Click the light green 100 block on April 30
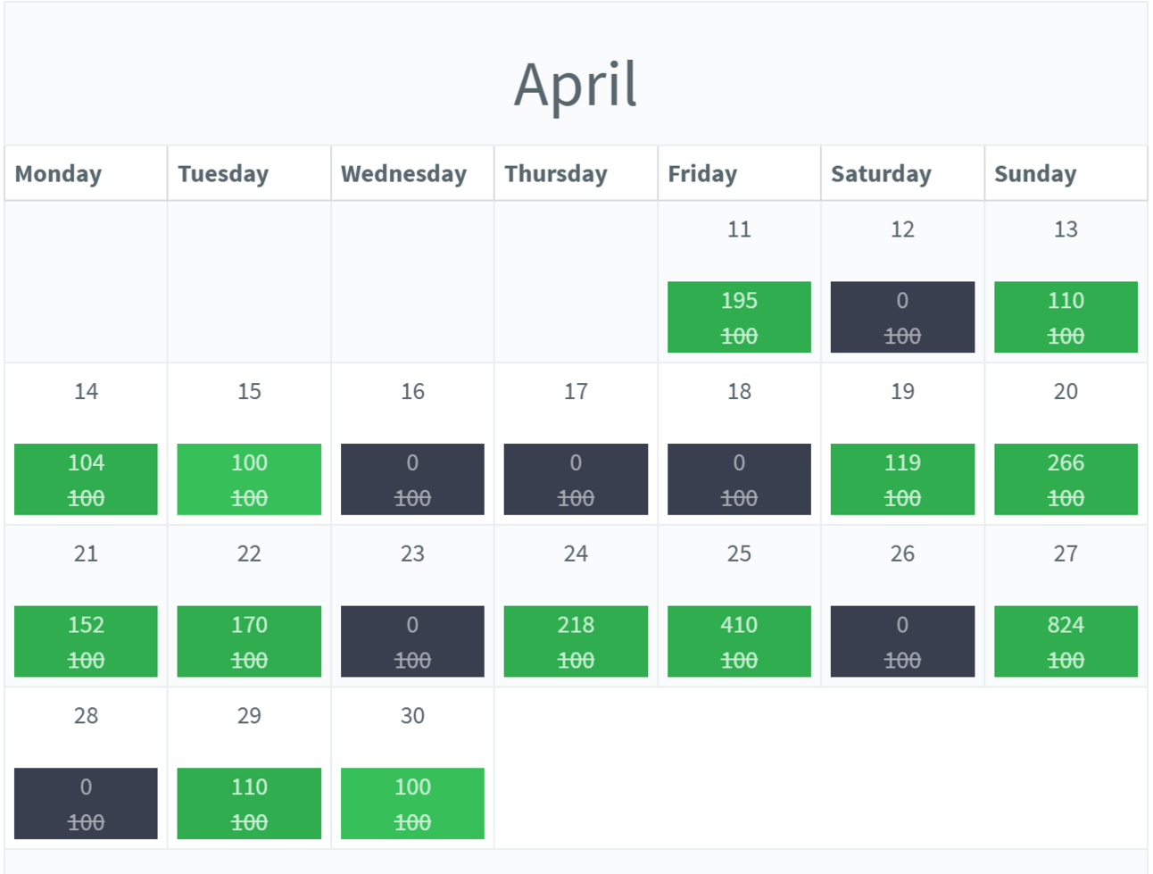The image size is (1153, 874). point(412,803)
